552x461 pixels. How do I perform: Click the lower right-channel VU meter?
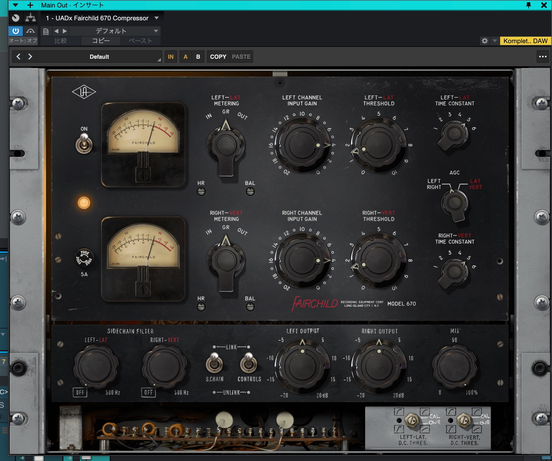(143, 259)
